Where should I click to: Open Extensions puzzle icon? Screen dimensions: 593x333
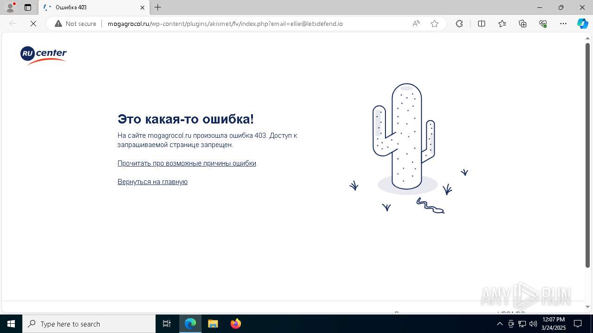point(459,24)
